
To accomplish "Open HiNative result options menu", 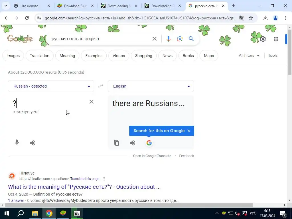I will pyautogui.click(x=104, y=179).
